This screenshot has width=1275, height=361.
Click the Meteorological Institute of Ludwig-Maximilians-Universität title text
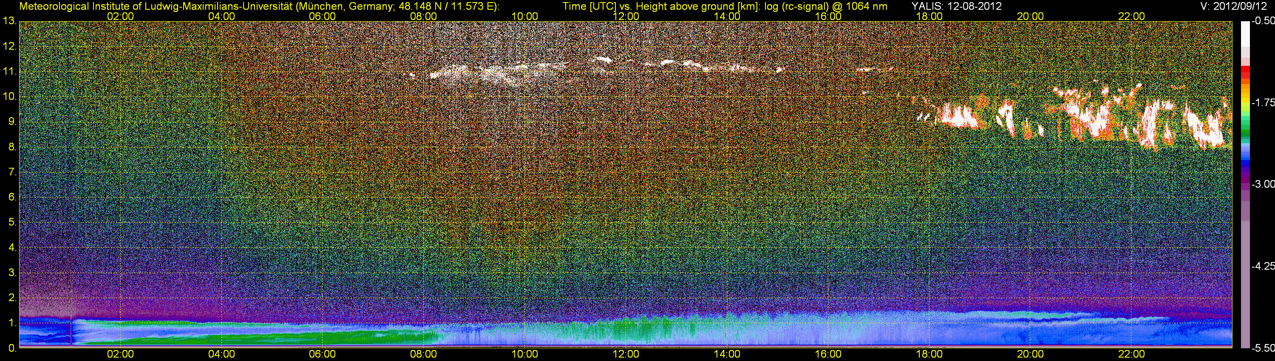156,6
